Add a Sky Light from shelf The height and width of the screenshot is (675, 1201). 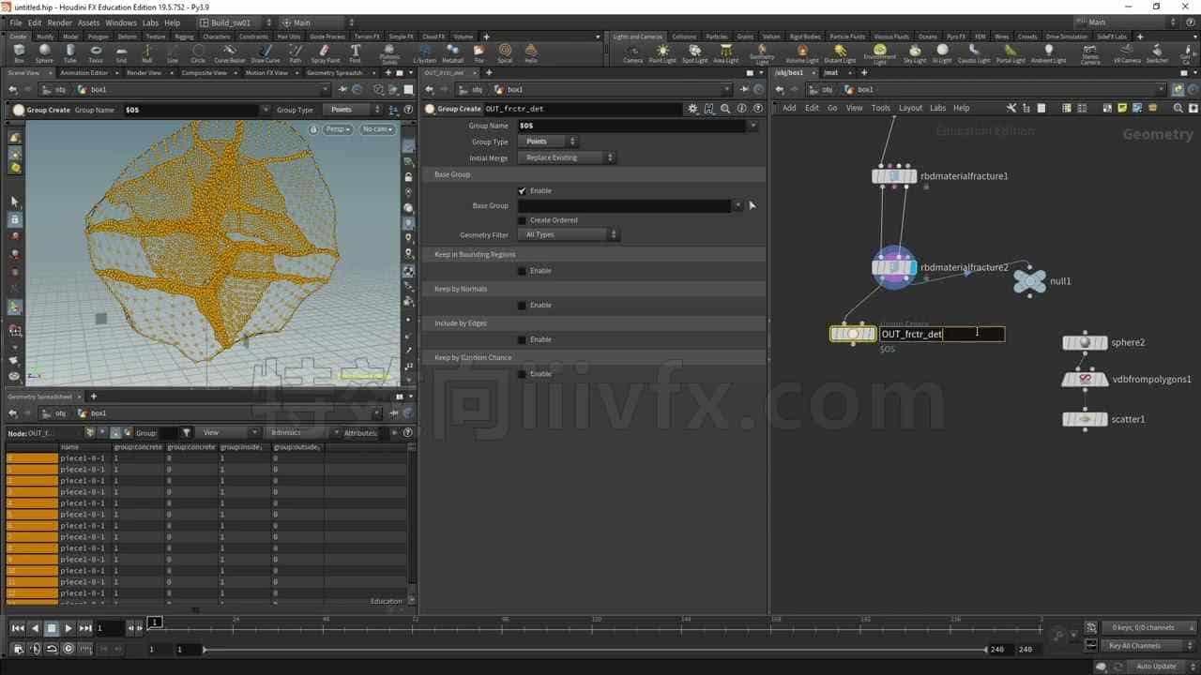pyautogui.click(x=915, y=53)
